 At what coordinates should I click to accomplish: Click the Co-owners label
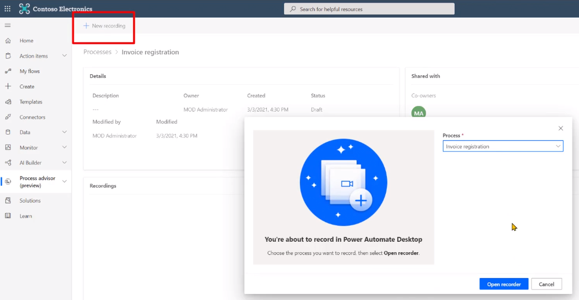click(x=424, y=96)
